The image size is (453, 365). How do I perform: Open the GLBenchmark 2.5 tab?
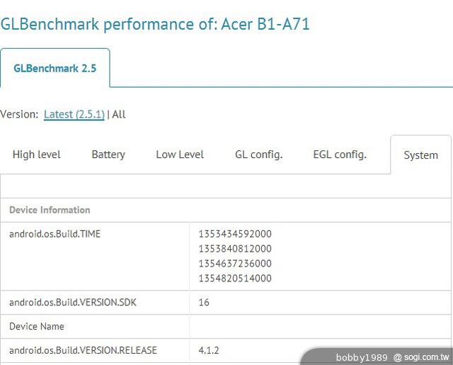pos(55,69)
